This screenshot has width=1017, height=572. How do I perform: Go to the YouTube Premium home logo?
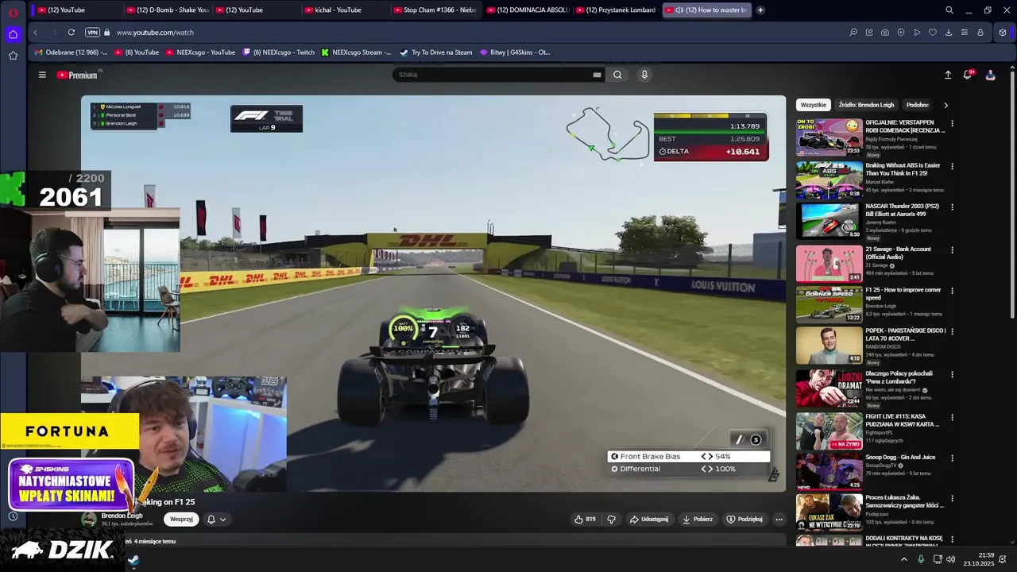coord(77,75)
